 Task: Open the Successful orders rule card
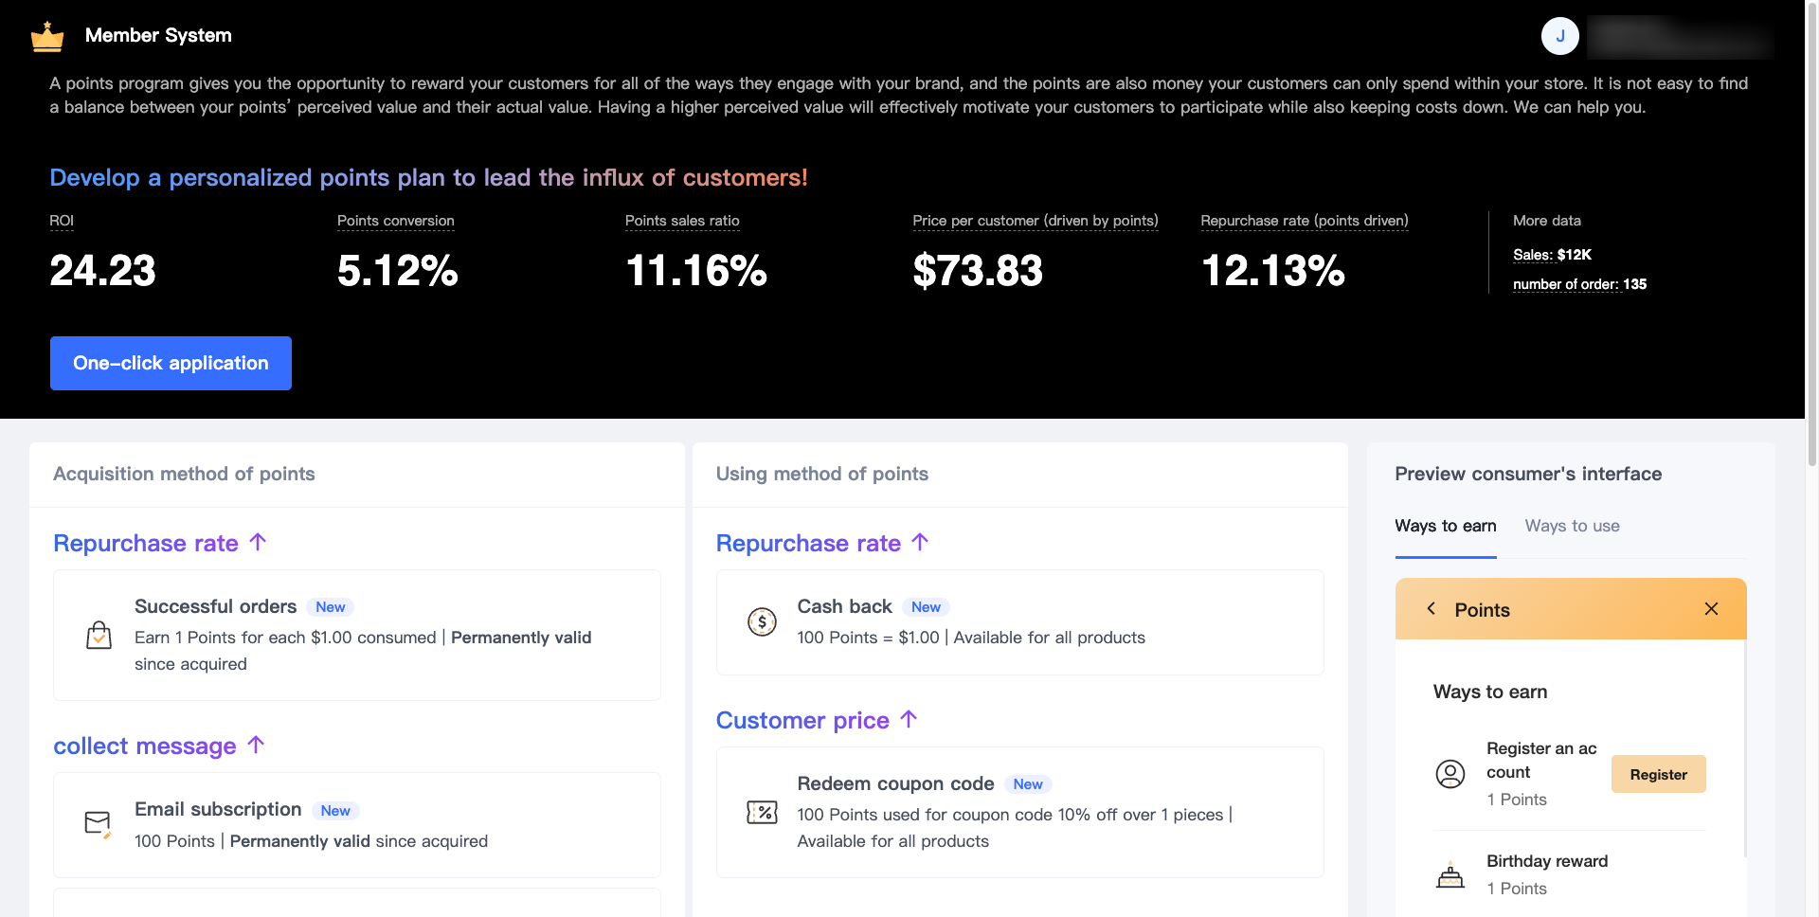(x=356, y=635)
